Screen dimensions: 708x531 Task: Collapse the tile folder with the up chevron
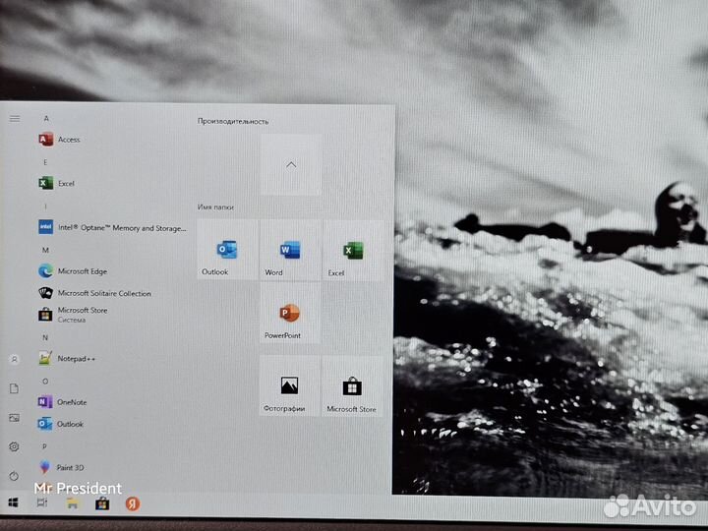point(291,165)
